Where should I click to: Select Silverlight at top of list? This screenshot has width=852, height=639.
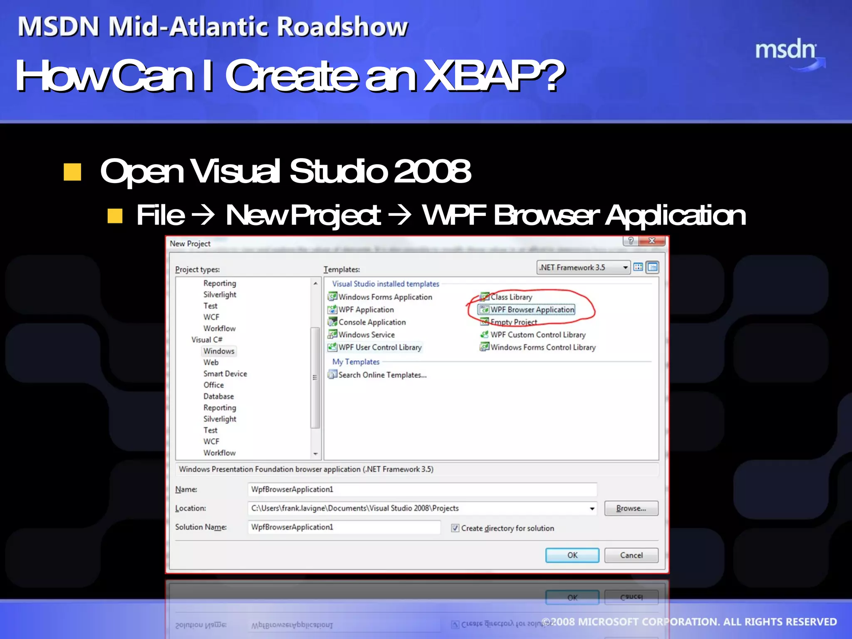pos(220,295)
